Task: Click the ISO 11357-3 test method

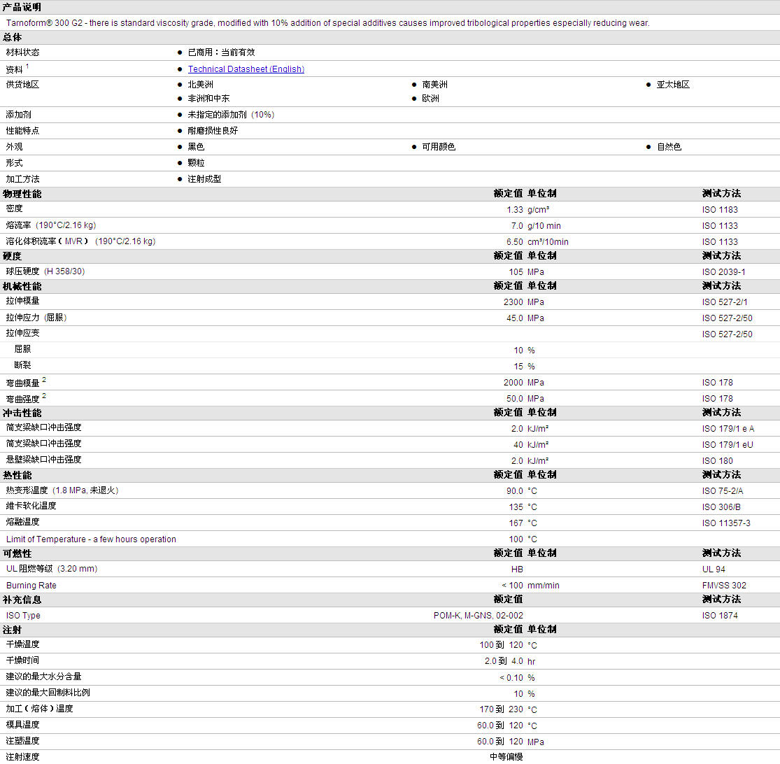Action: (726, 523)
